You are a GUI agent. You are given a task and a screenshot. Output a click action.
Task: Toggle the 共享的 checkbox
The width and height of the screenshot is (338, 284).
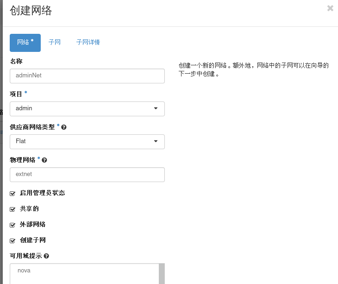tap(13, 209)
